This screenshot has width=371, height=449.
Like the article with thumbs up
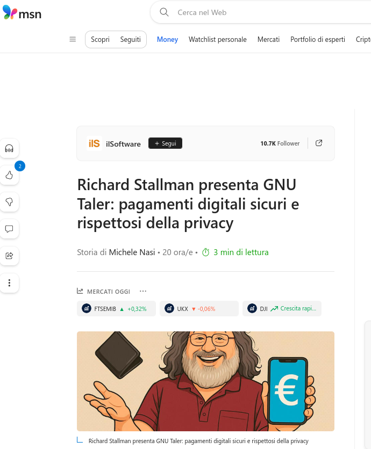9,175
